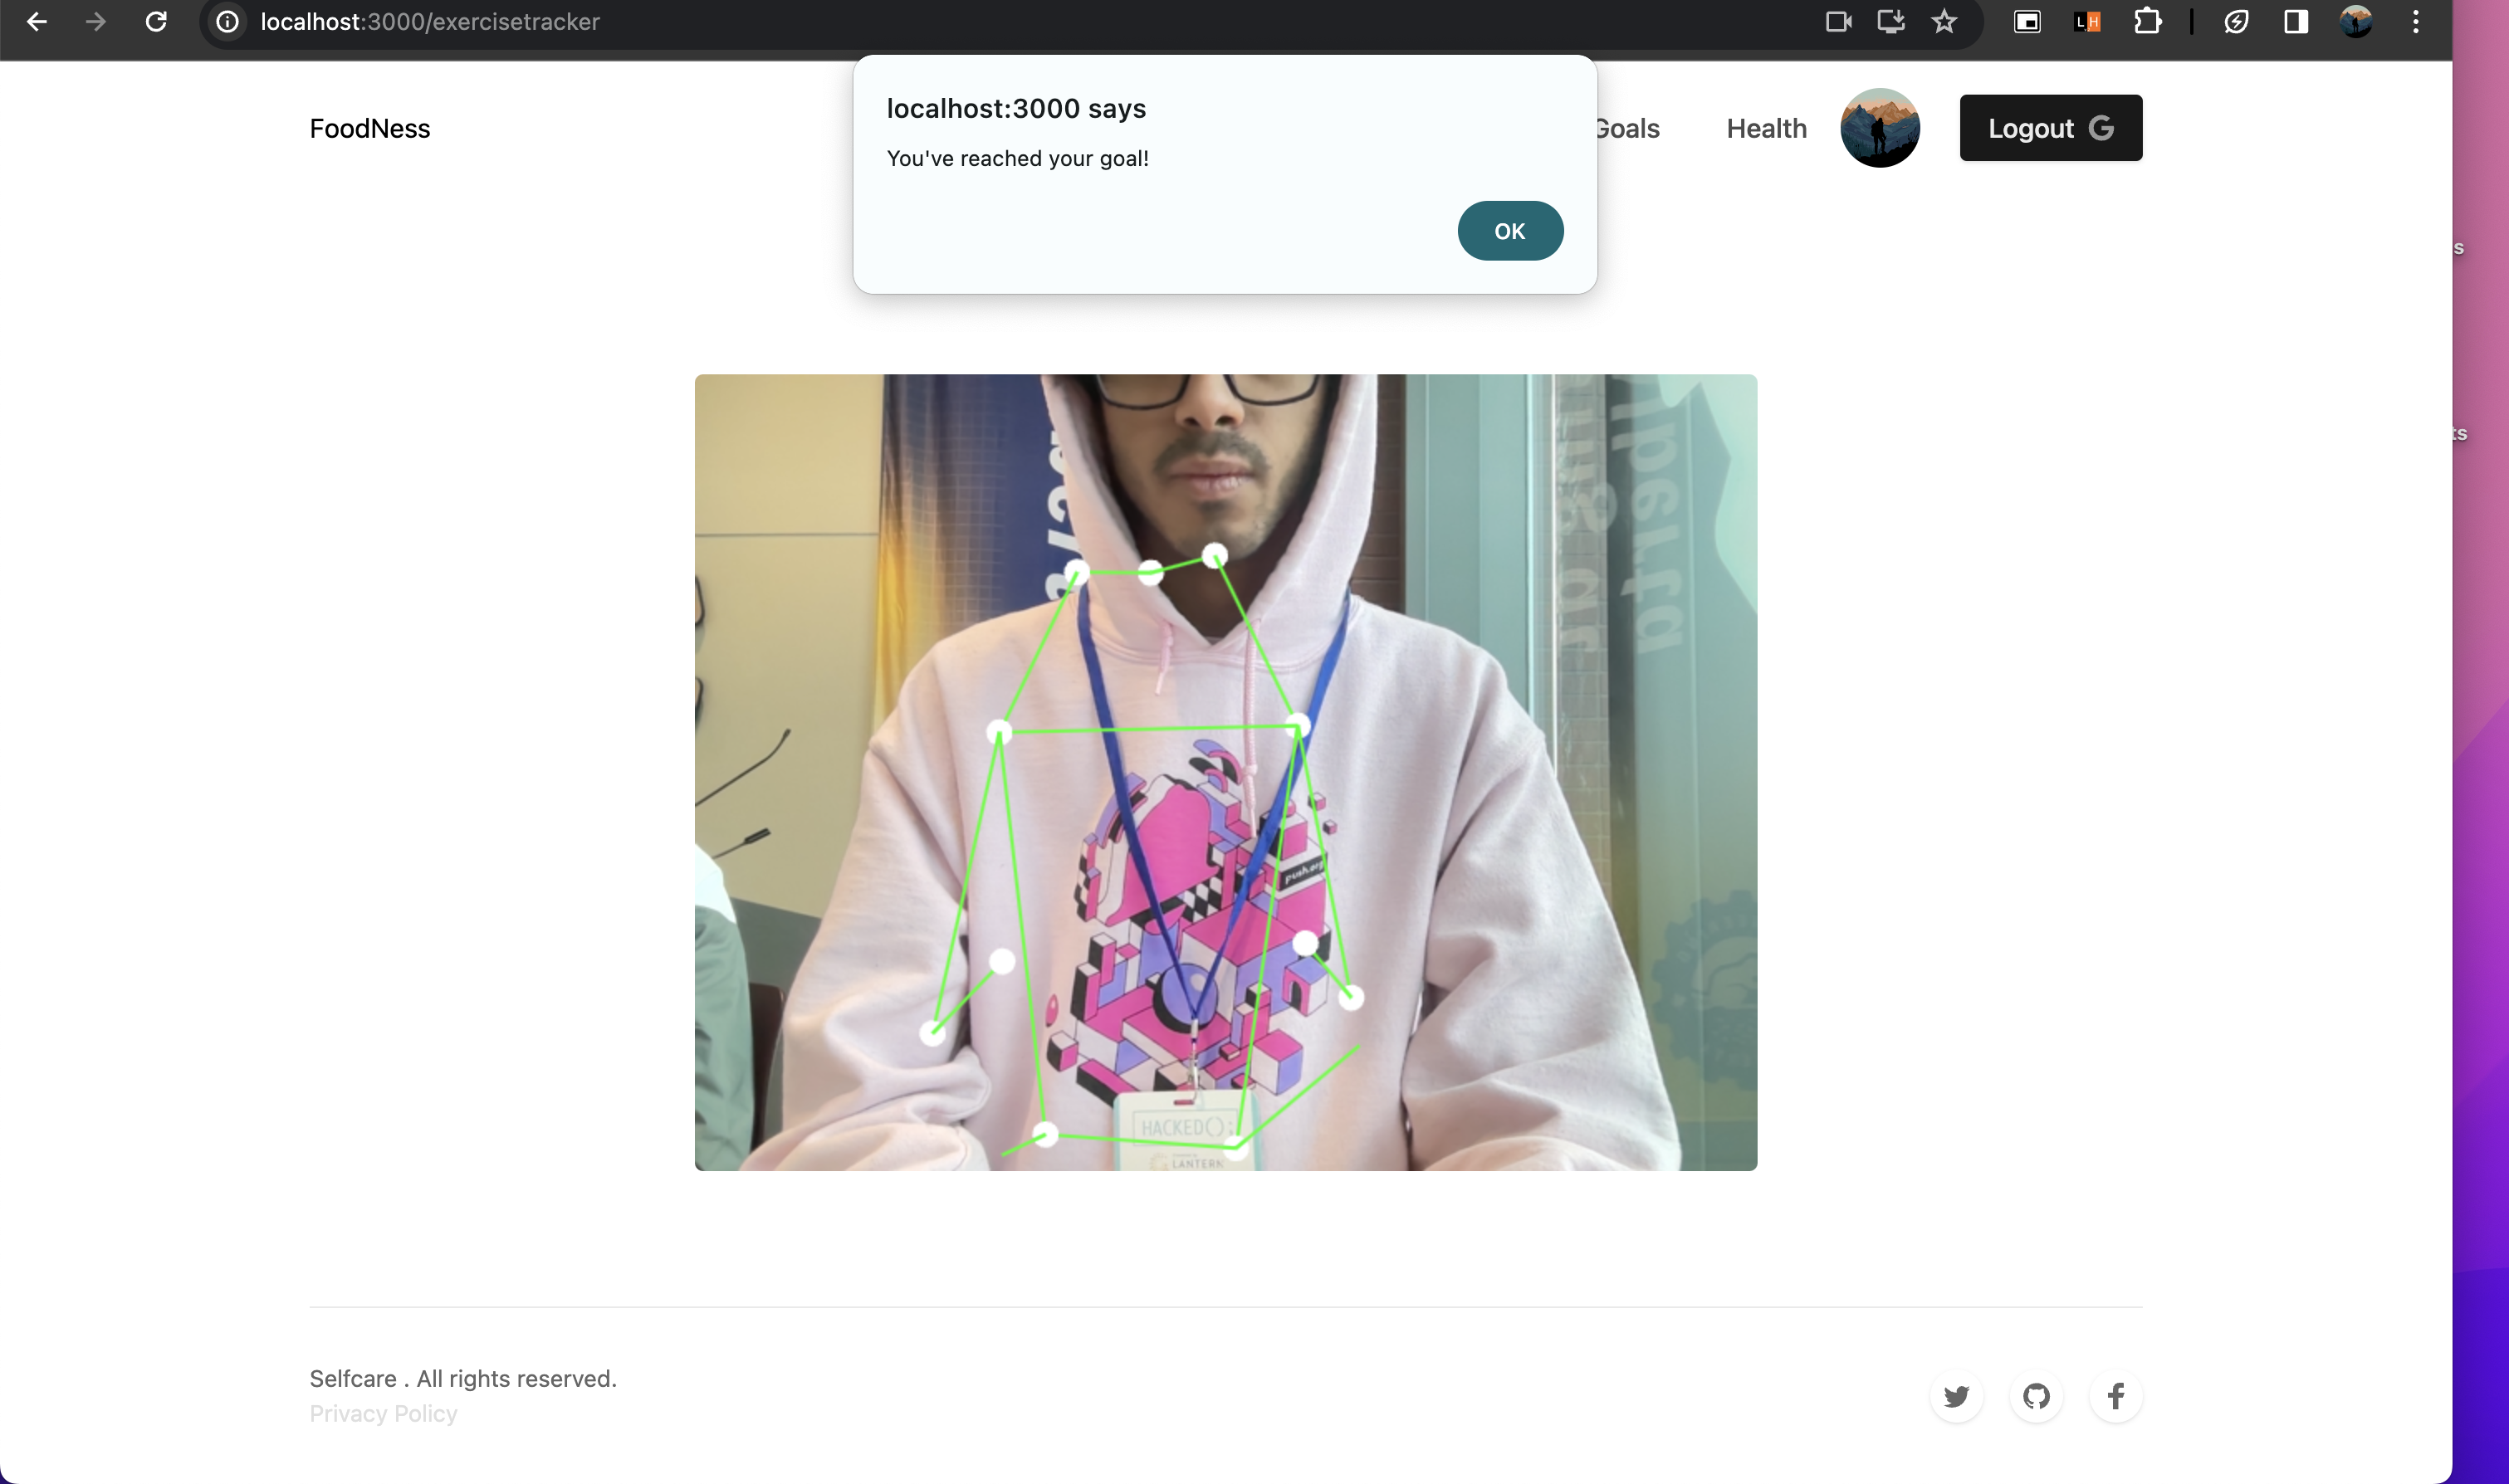
Task: Open the Chrome profile avatar menu
Action: coord(2356,21)
